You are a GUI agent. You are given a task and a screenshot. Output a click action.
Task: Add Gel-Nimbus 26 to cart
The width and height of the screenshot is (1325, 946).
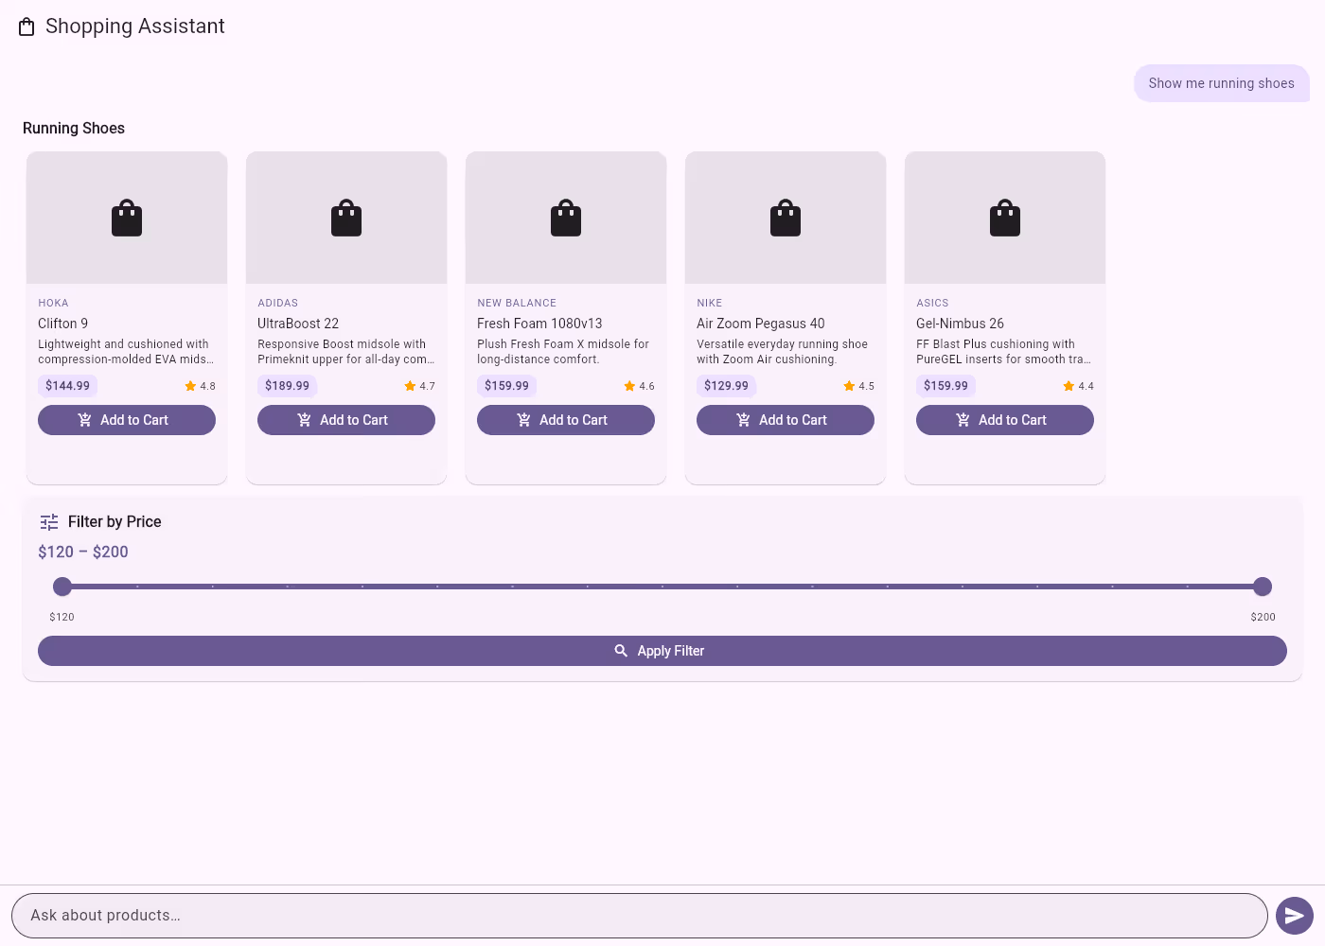[1005, 420]
